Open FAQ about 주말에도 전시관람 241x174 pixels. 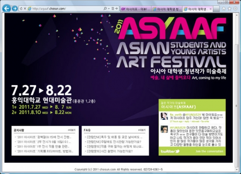[114, 142]
